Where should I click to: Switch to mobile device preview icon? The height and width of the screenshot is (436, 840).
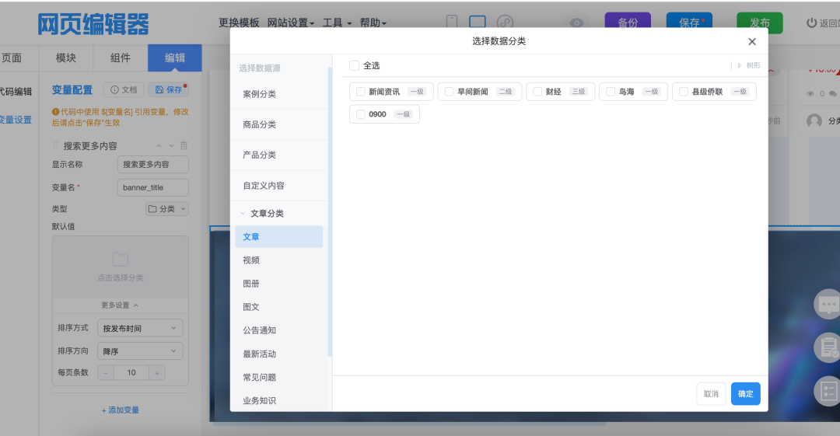coord(452,22)
